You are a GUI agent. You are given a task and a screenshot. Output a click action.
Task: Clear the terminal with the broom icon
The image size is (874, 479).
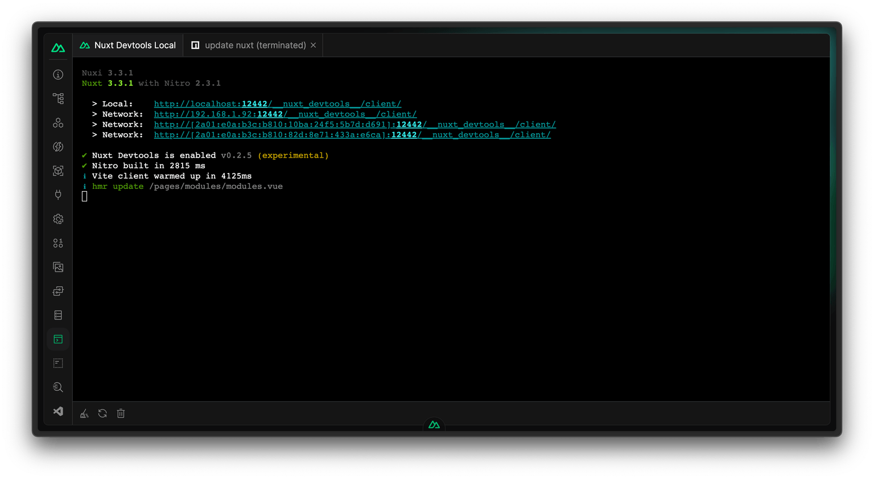point(84,413)
